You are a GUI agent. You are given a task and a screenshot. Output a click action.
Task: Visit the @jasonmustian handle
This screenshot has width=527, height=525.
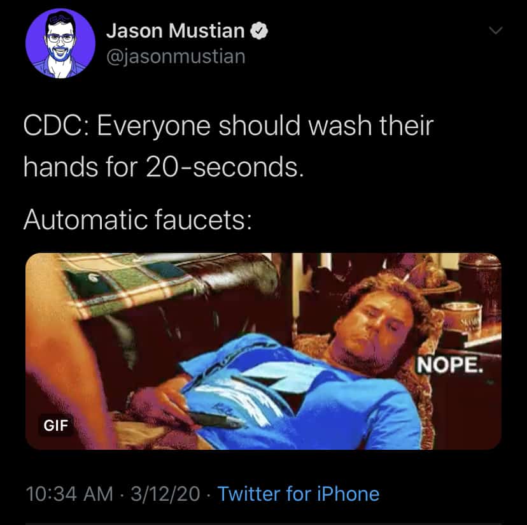(x=176, y=56)
